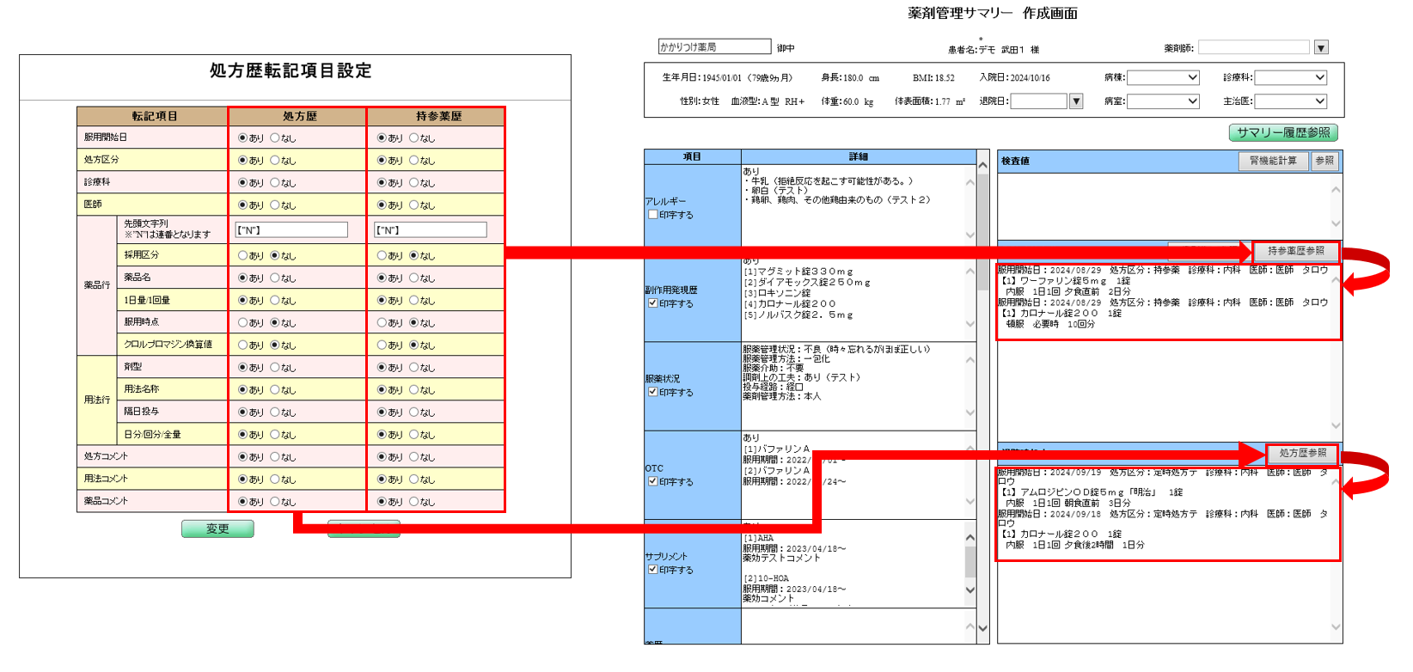The image size is (1413, 672).
Task: Click the 変更 button
Action: point(217,528)
